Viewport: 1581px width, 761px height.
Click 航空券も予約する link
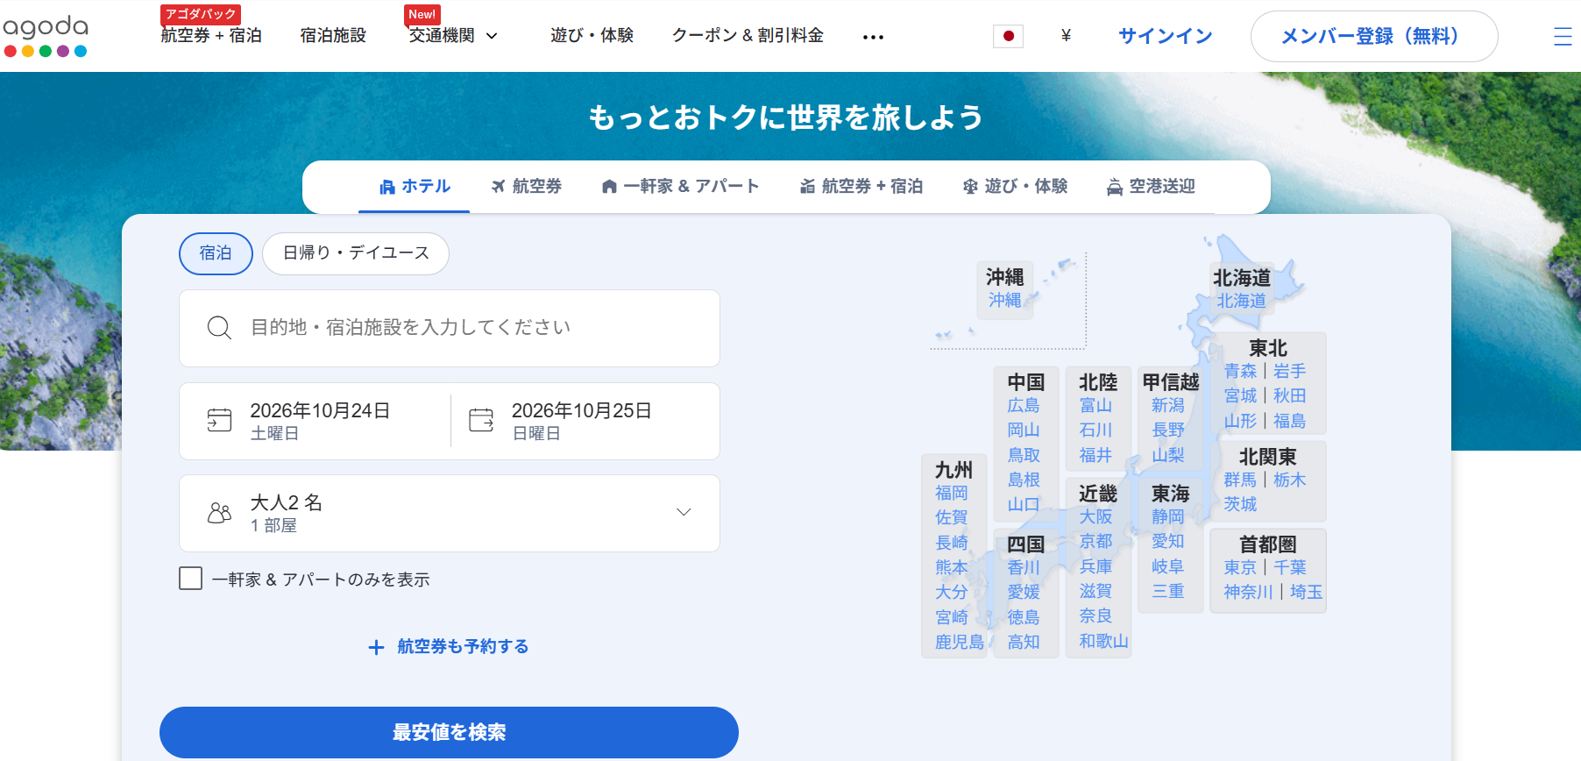(x=463, y=647)
